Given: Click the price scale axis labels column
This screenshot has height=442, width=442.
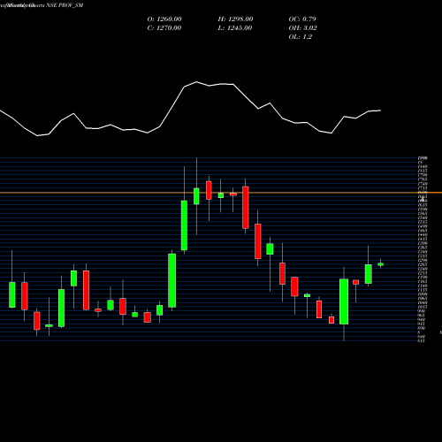Looking at the screenshot, I should [422, 249].
